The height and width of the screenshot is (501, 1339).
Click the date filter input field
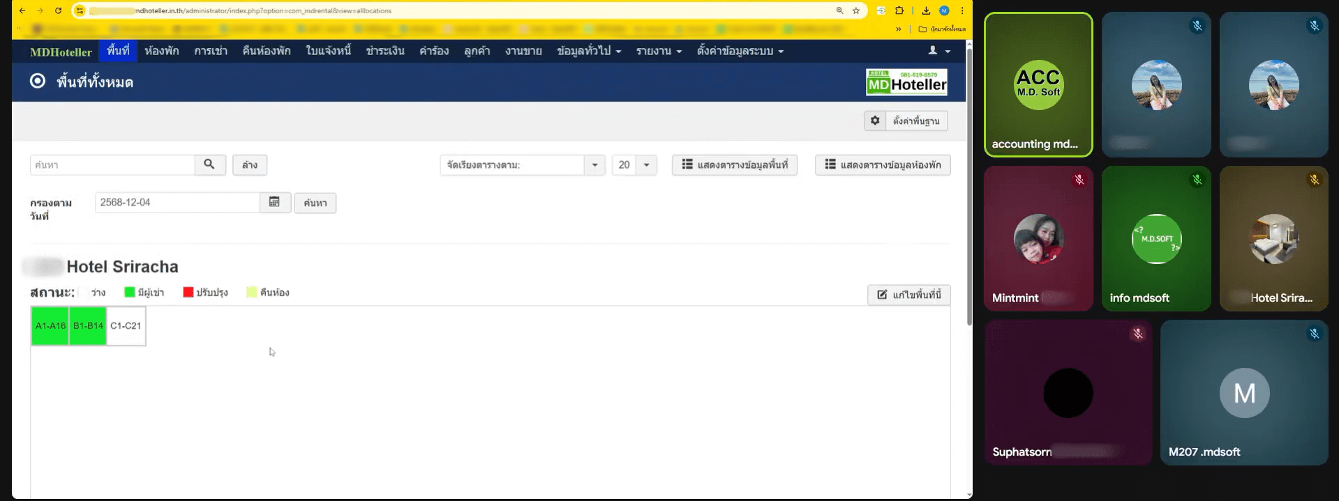tap(177, 203)
